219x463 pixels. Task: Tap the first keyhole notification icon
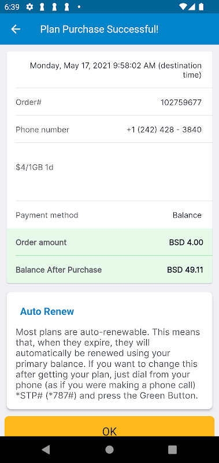point(42,7)
